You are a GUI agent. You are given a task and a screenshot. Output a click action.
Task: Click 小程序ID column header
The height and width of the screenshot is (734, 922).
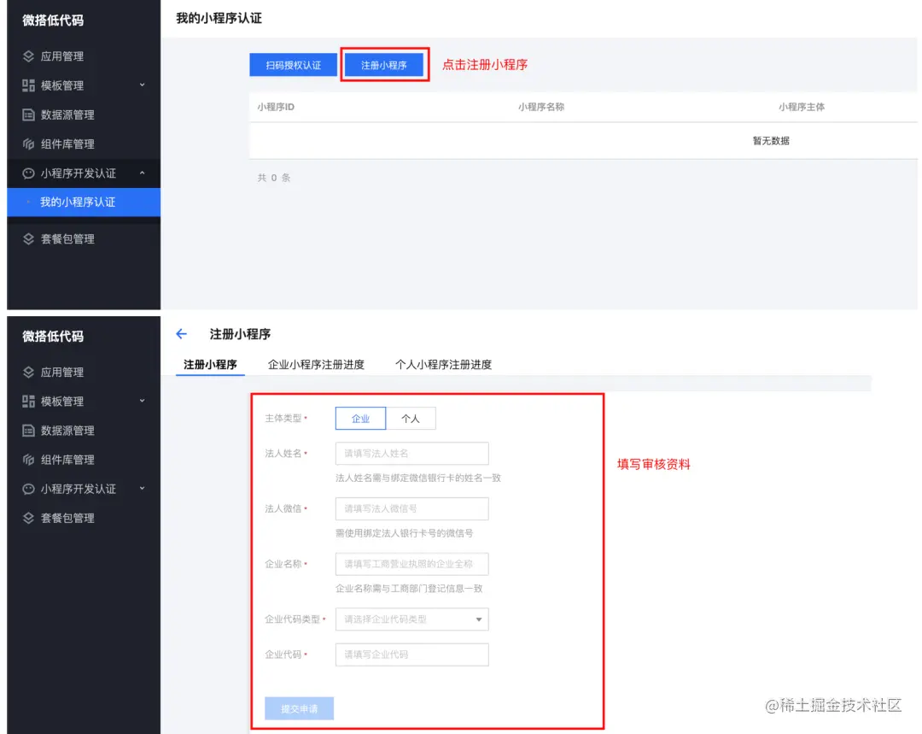point(276,107)
